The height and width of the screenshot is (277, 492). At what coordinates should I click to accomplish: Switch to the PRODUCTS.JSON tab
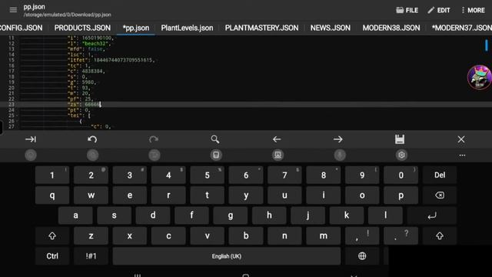(82, 28)
